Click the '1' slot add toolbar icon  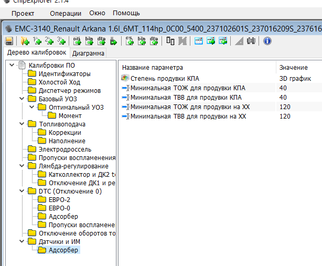(37, 41)
